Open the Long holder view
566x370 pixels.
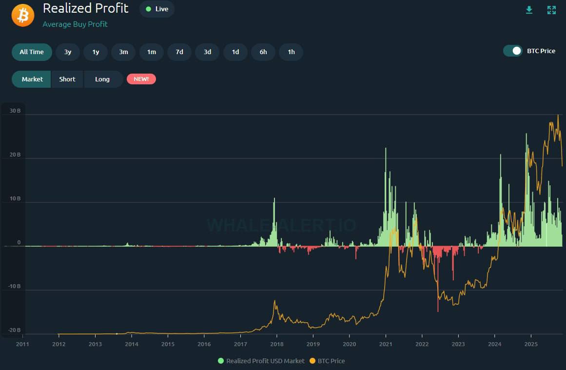click(102, 79)
